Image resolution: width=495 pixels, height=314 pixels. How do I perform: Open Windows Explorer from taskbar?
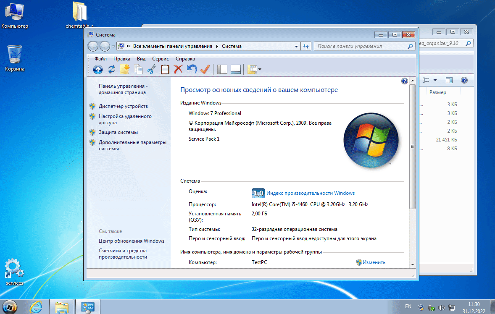(62, 307)
